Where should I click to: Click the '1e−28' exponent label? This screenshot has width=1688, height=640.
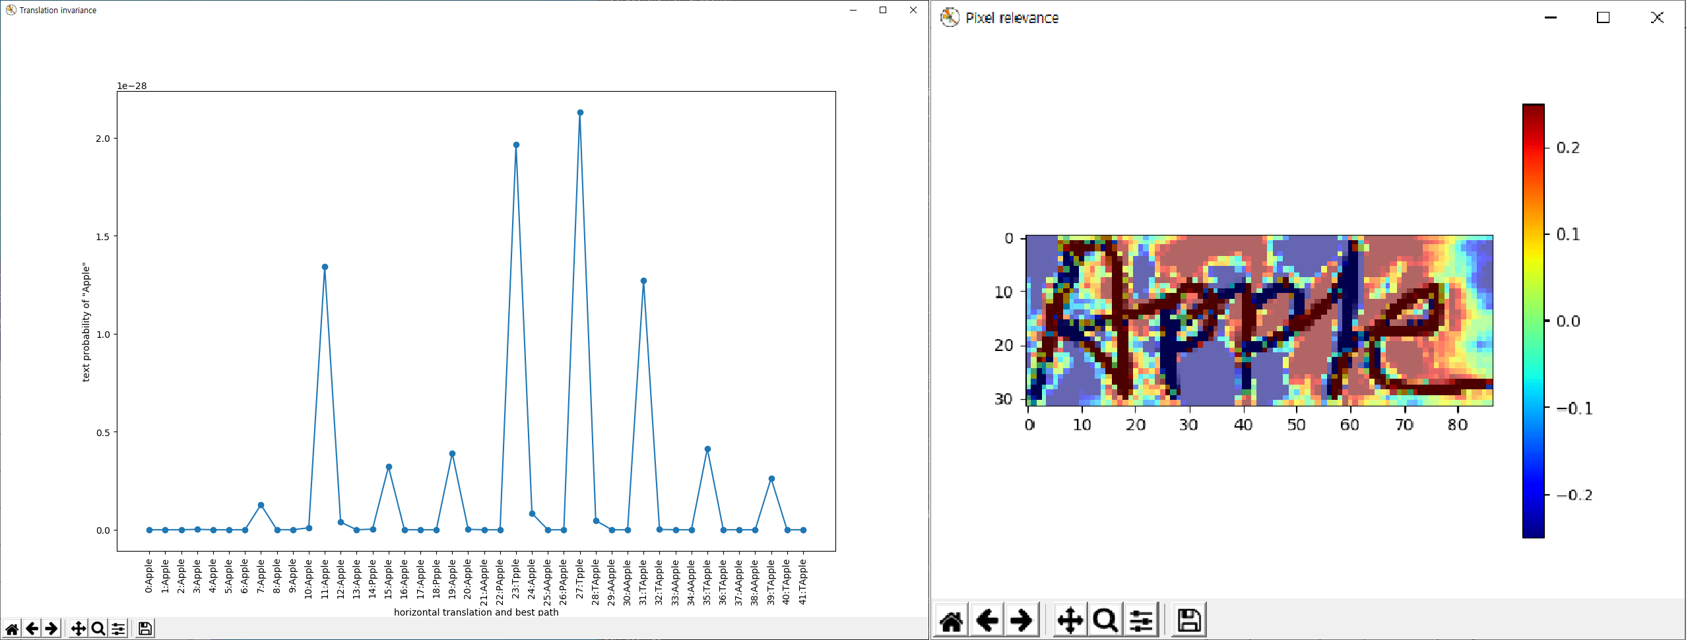[132, 86]
